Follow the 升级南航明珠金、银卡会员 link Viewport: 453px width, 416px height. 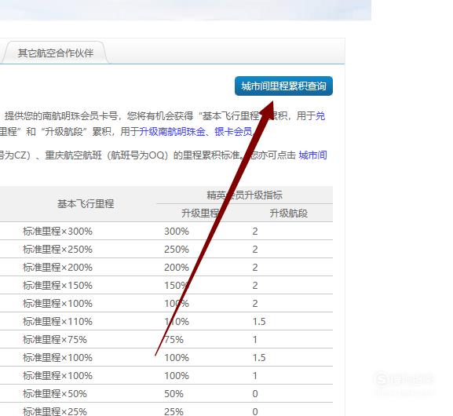[195, 132]
